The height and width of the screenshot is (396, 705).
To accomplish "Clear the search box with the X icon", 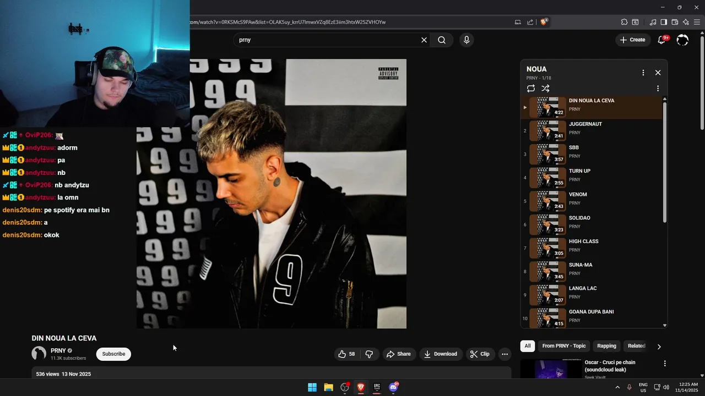I will [424, 40].
